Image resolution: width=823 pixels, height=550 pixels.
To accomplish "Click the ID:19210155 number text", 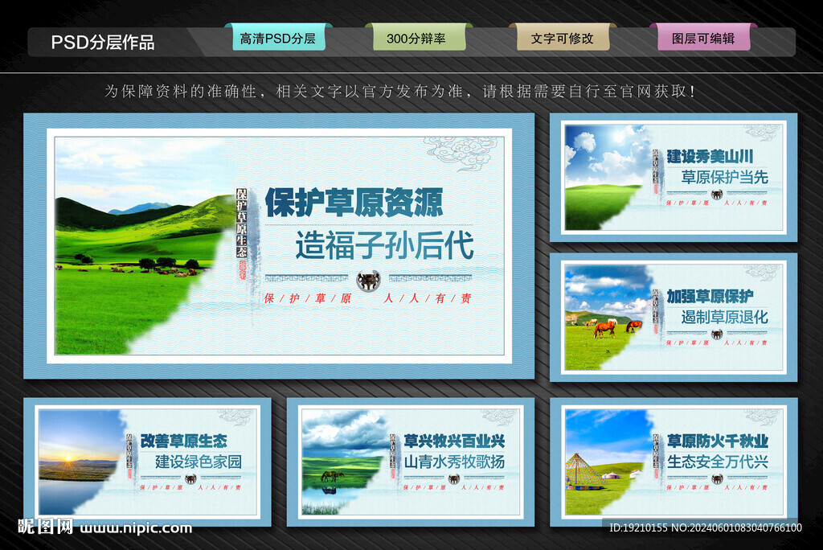I will (639, 527).
